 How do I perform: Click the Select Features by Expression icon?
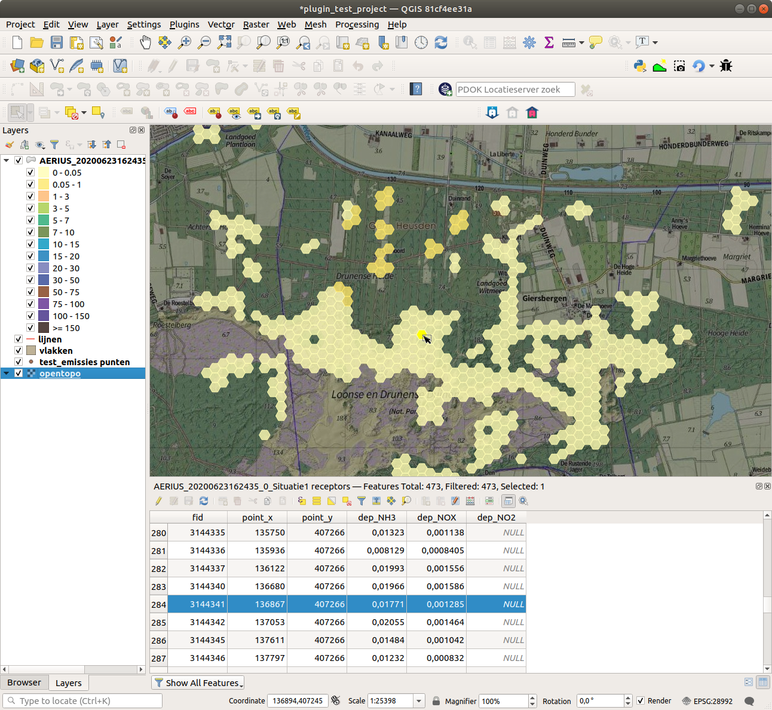[x=302, y=501]
